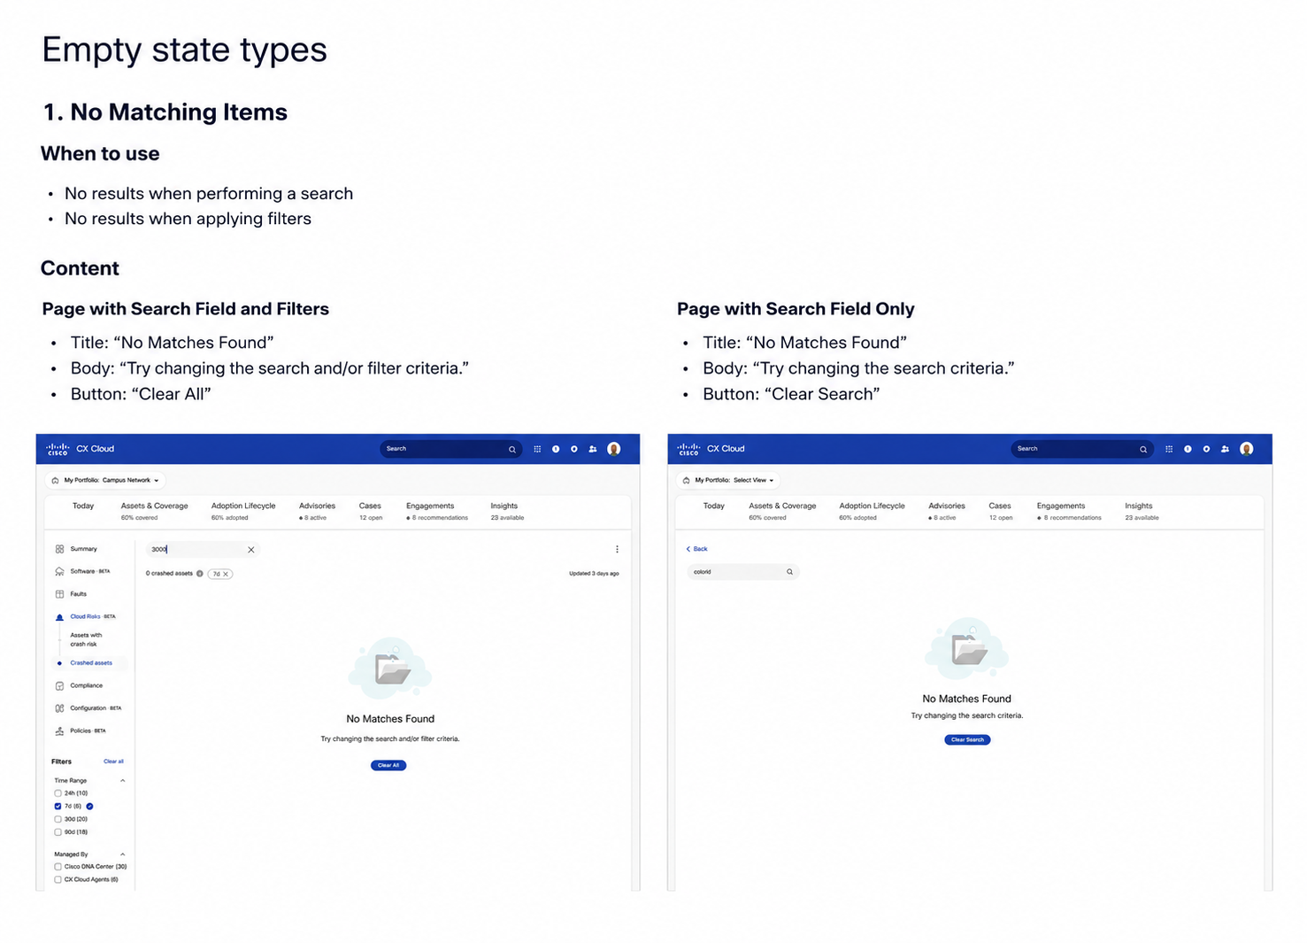
Task: Click the search field containing 3000
Action: [x=201, y=550]
